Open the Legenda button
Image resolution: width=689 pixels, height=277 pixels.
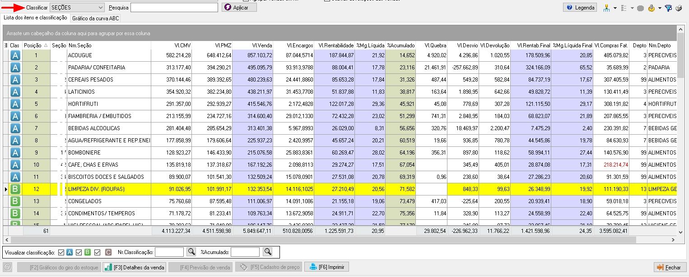click(580, 8)
